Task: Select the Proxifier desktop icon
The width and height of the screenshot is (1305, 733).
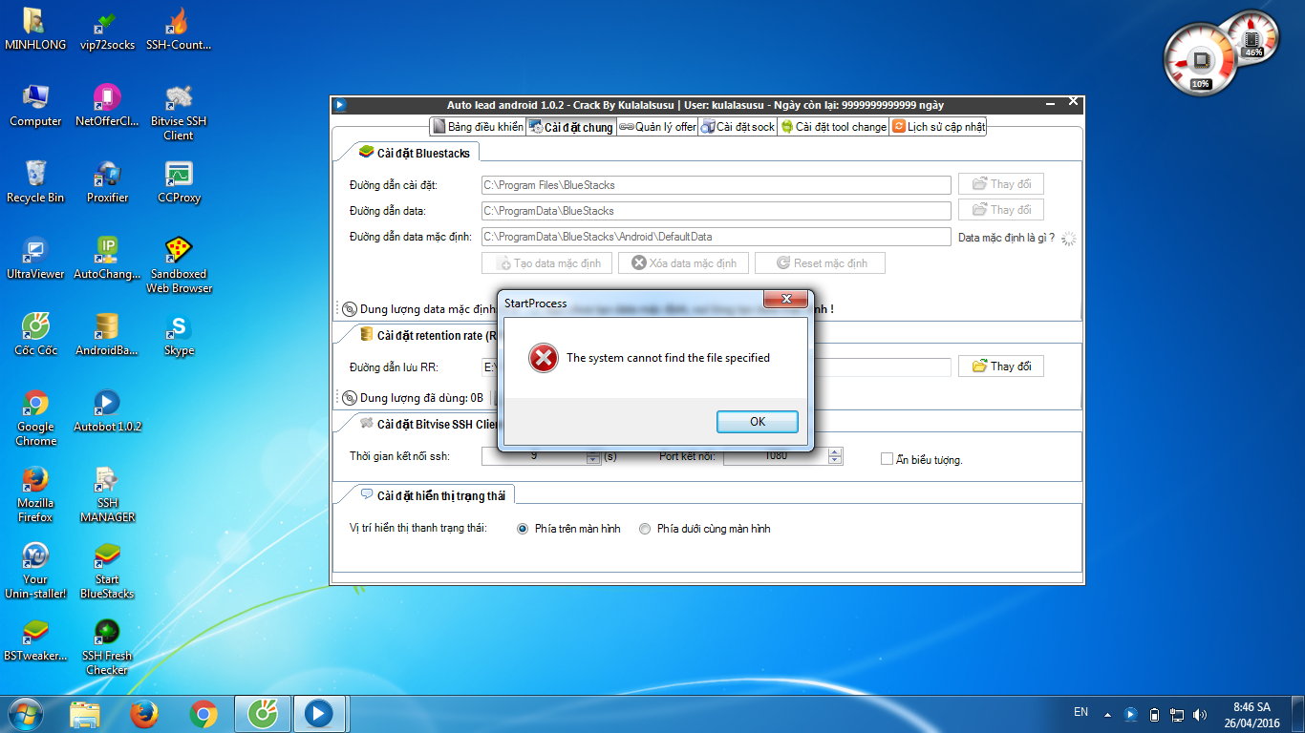Action: (107, 182)
